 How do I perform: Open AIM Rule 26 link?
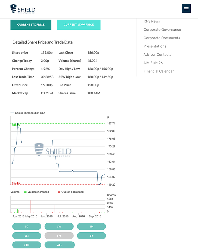pyautogui.click(x=153, y=63)
